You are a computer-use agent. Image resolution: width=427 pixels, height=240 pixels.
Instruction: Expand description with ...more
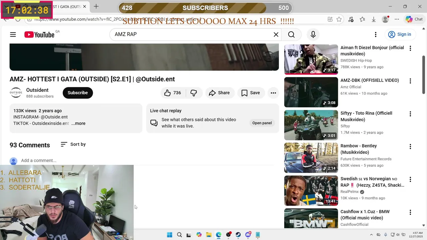[x=78, y=123]
